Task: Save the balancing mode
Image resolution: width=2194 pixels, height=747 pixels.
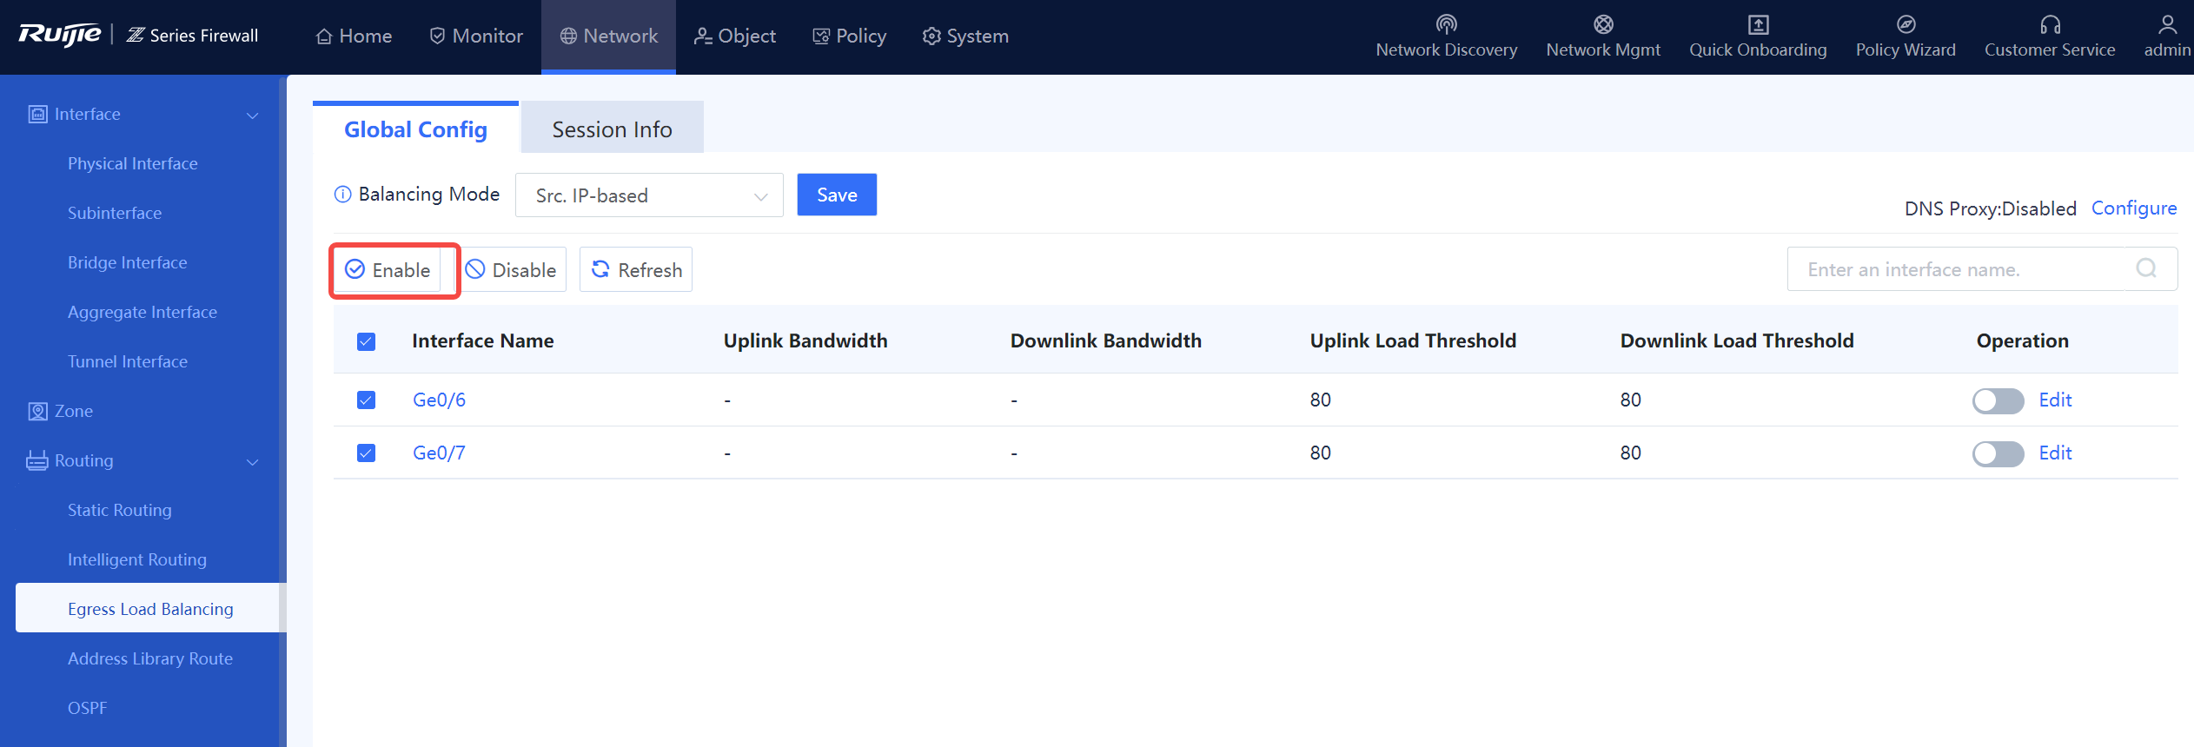Action: (x=837, y=195)
